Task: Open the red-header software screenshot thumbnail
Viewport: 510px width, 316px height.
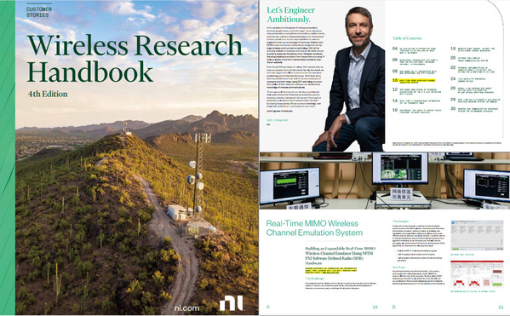Action: (477, 274)
